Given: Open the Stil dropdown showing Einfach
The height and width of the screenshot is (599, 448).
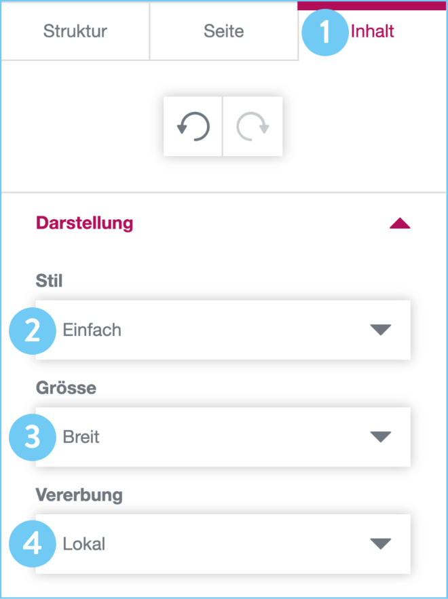Looking at the screenshot, I should [224, 330].
